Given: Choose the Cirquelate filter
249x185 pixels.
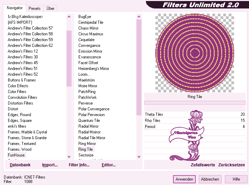Looking at the screenshot, I should click(x=87, y=40).
